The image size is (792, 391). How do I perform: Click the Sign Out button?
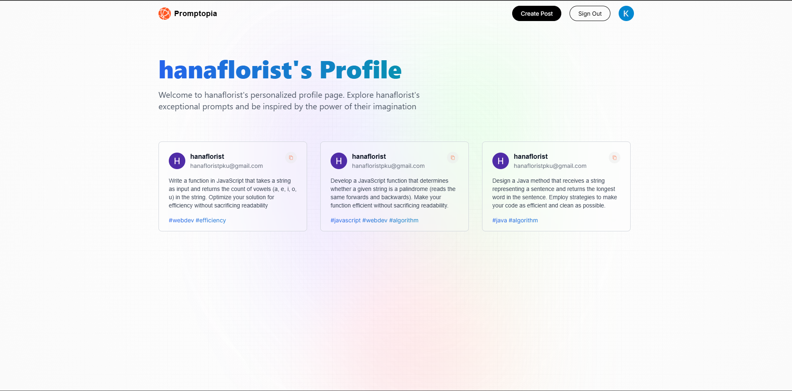pos(589,14)
